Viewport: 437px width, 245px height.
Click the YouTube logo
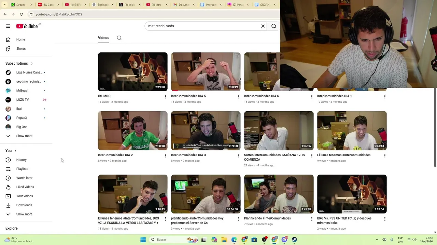(27, 26)
